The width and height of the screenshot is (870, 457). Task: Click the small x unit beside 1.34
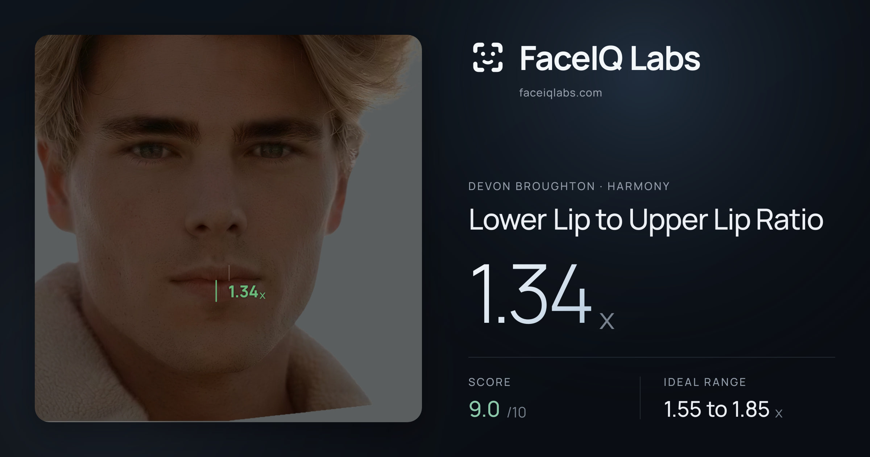point(607,321)
